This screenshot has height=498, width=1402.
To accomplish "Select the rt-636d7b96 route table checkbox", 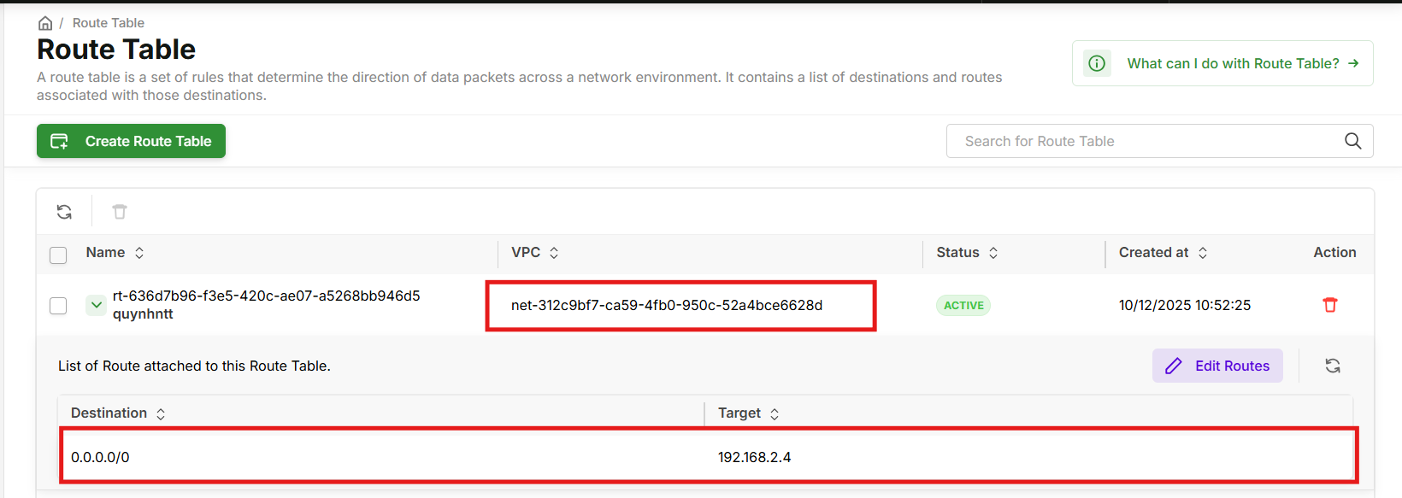I will (58, 306).
